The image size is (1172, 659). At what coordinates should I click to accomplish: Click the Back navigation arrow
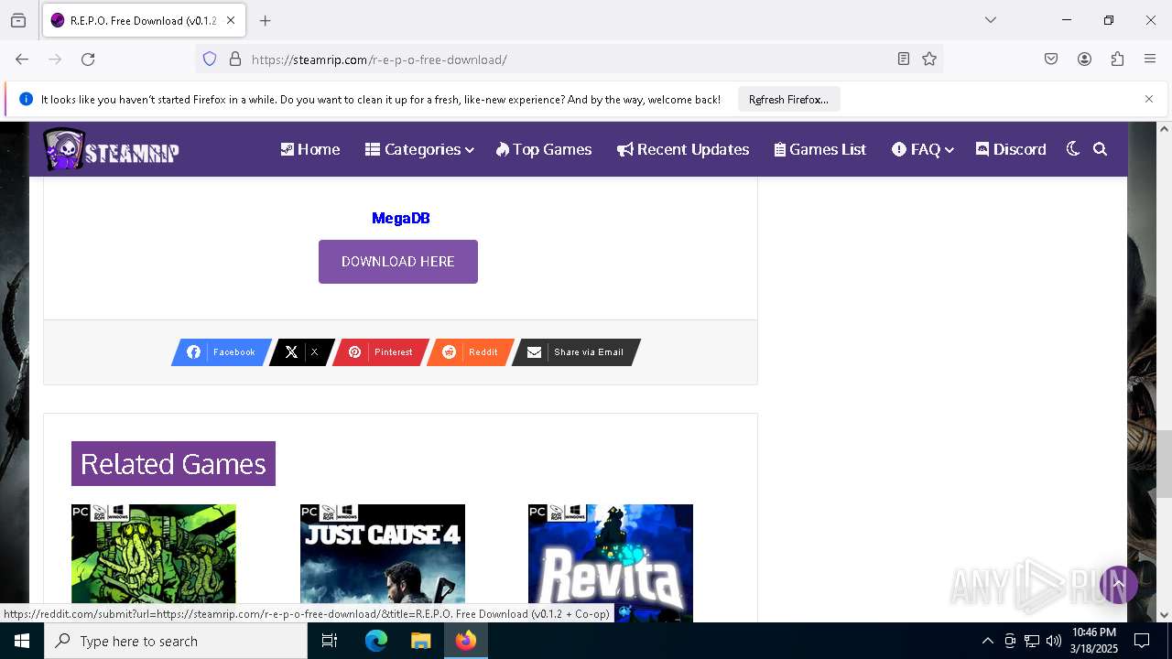point(22,59)
